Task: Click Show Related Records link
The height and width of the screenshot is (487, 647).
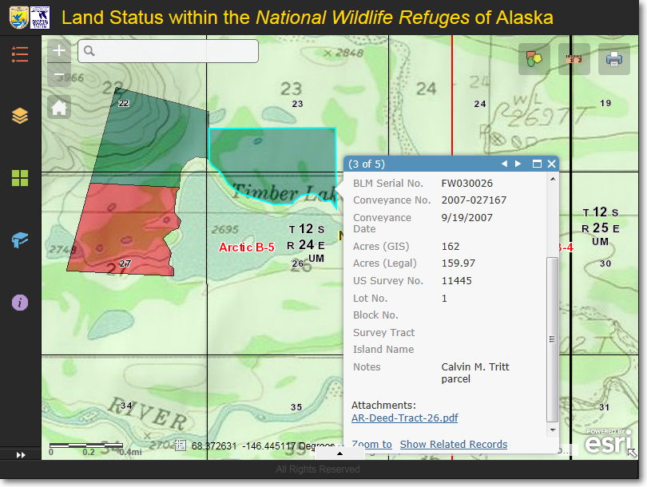Action: pos(453,444)
